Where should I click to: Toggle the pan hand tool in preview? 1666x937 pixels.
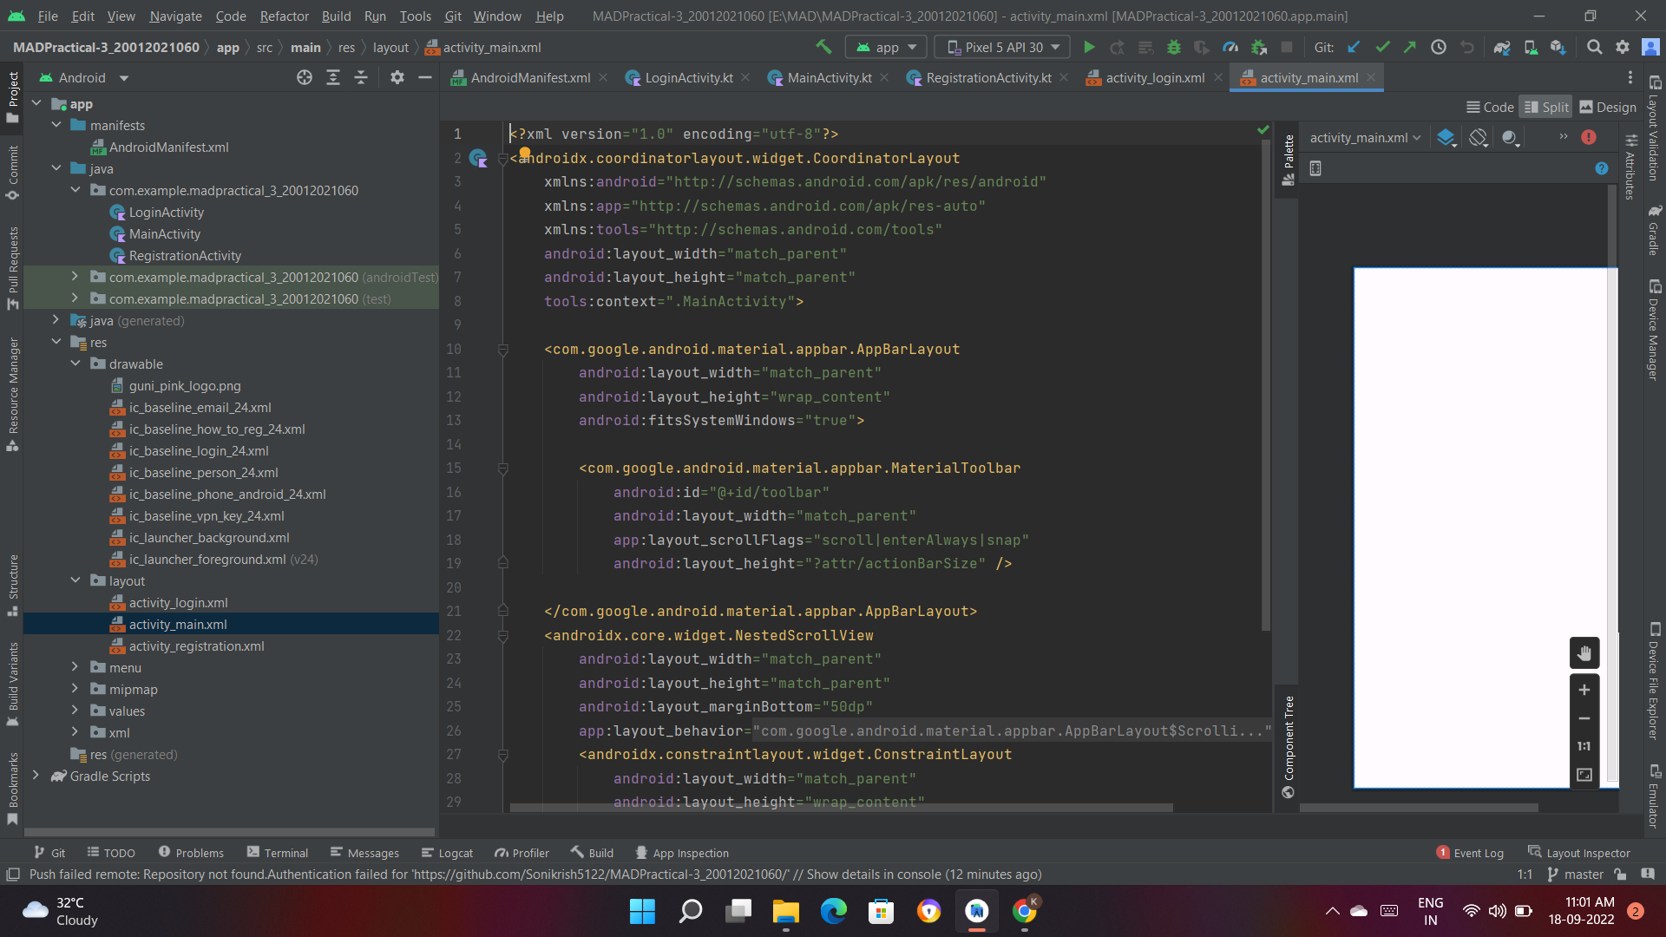tap(1584, 652)
